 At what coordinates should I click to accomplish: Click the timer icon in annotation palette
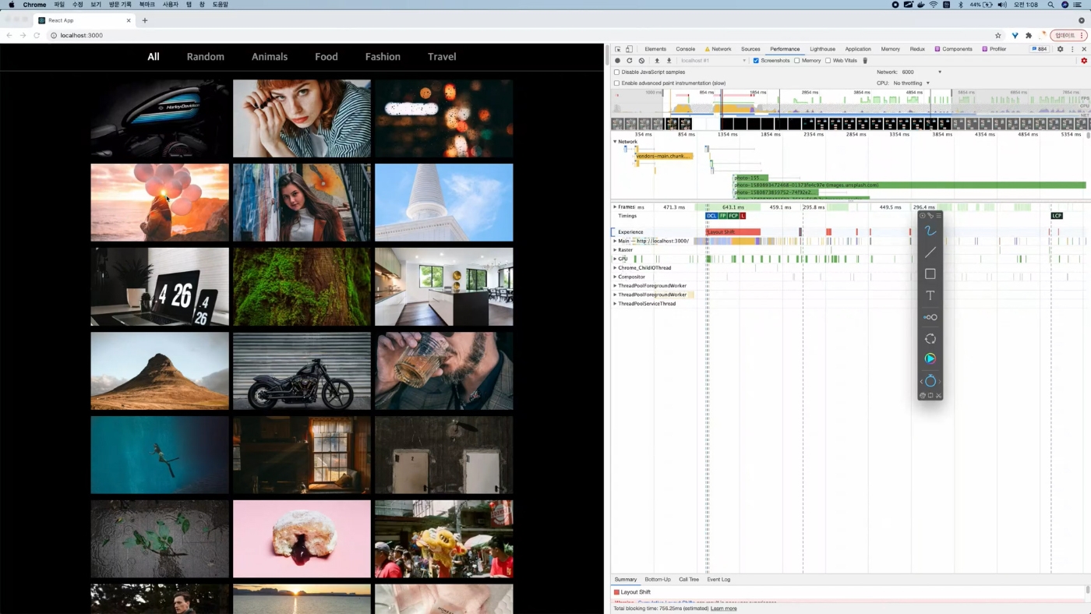[930, 381]
